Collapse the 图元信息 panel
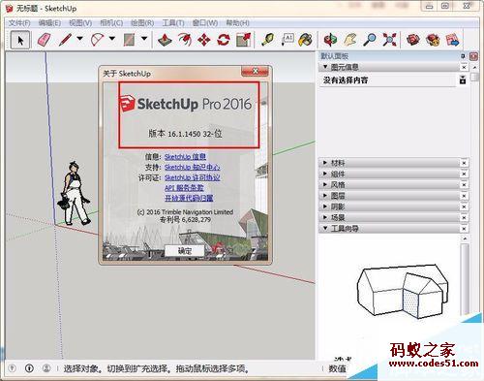The width and height of the screenshot is (484, 381). (x=325, y=67)
